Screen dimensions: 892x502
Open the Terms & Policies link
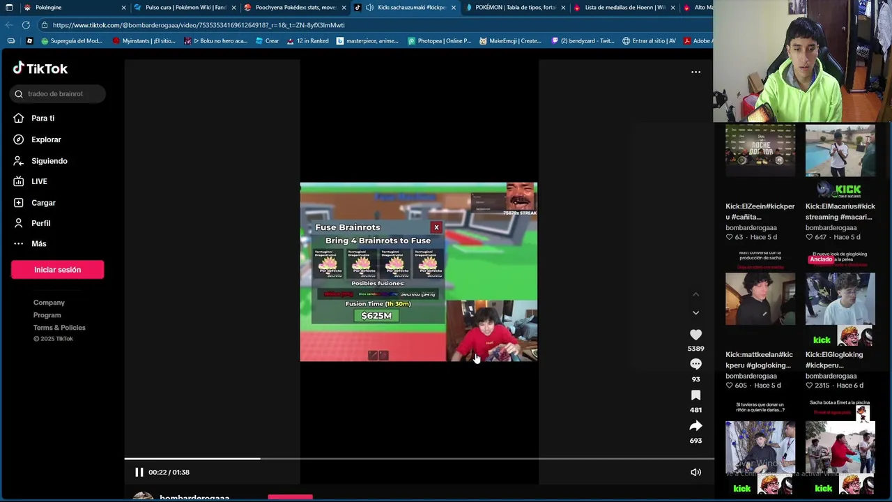(x=59, y=328)
